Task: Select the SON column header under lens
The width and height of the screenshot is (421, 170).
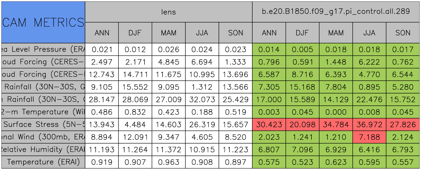Action: click(x=236, y=33)
